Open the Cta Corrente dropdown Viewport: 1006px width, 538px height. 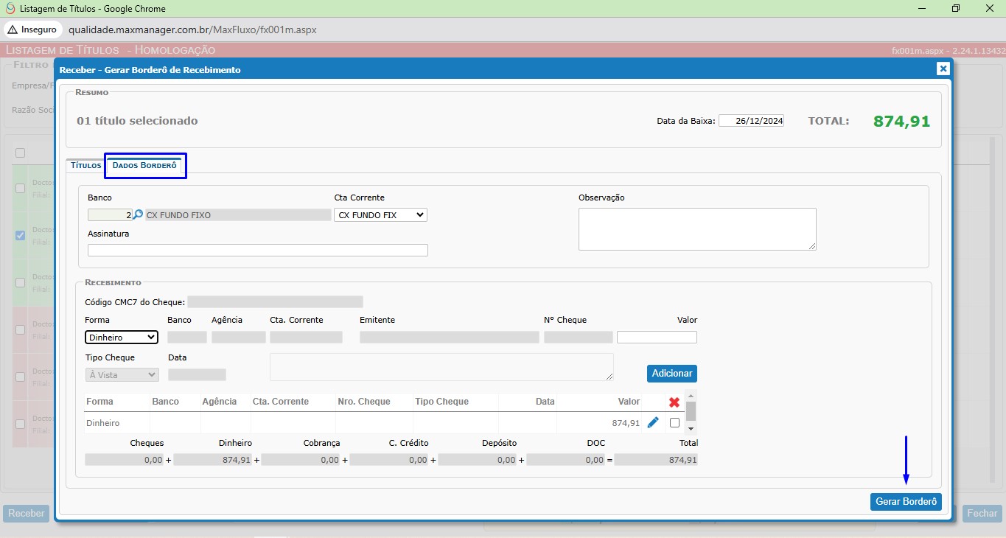380,215
